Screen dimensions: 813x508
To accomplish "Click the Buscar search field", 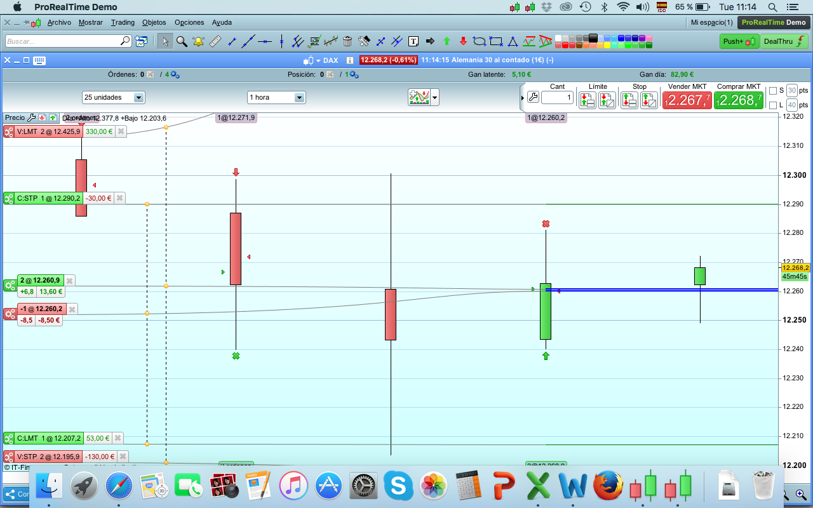I will [x=69, y=41].
